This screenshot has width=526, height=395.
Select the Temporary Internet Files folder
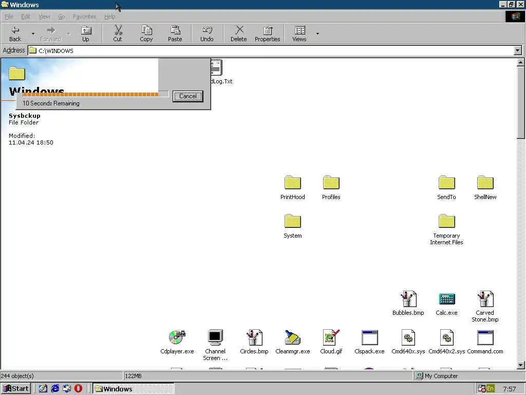tap(446, 230)
